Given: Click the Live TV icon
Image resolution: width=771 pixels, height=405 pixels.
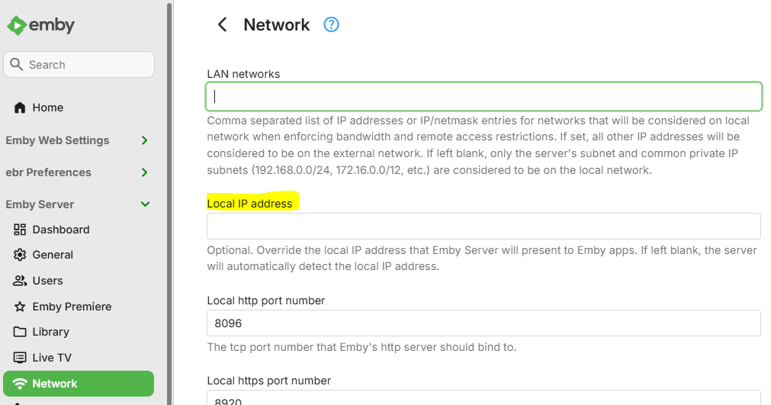Looking at the screenshot, I should coord(20,358).
